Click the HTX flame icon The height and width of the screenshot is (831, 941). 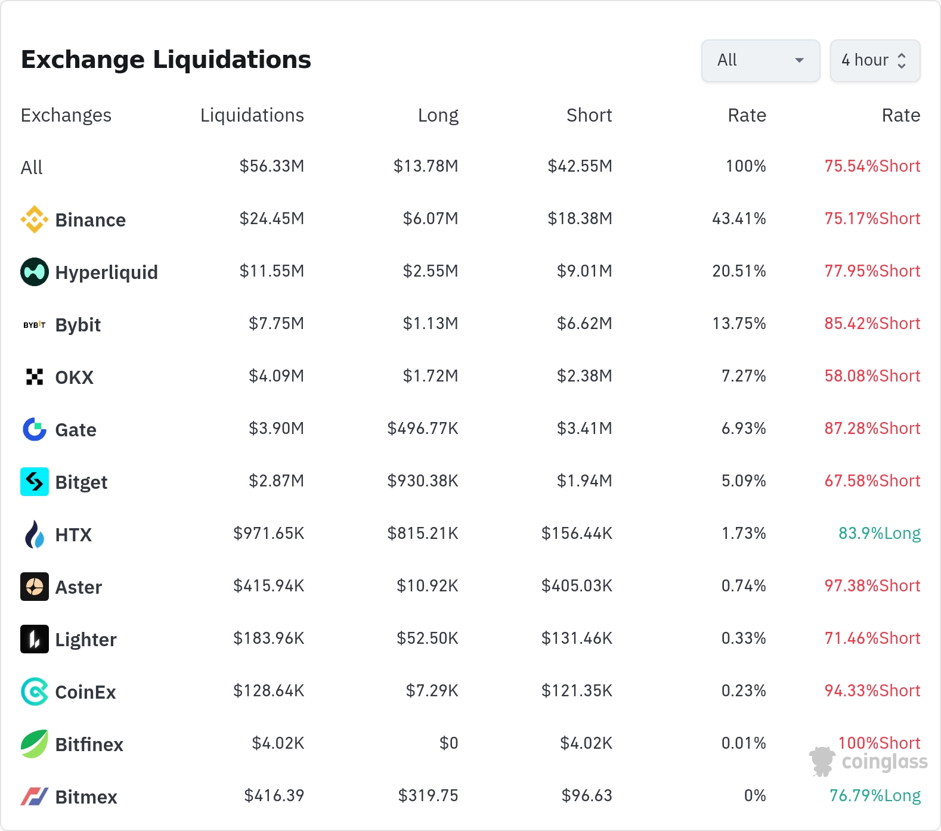pyautogui.click(x=35, y=534)
